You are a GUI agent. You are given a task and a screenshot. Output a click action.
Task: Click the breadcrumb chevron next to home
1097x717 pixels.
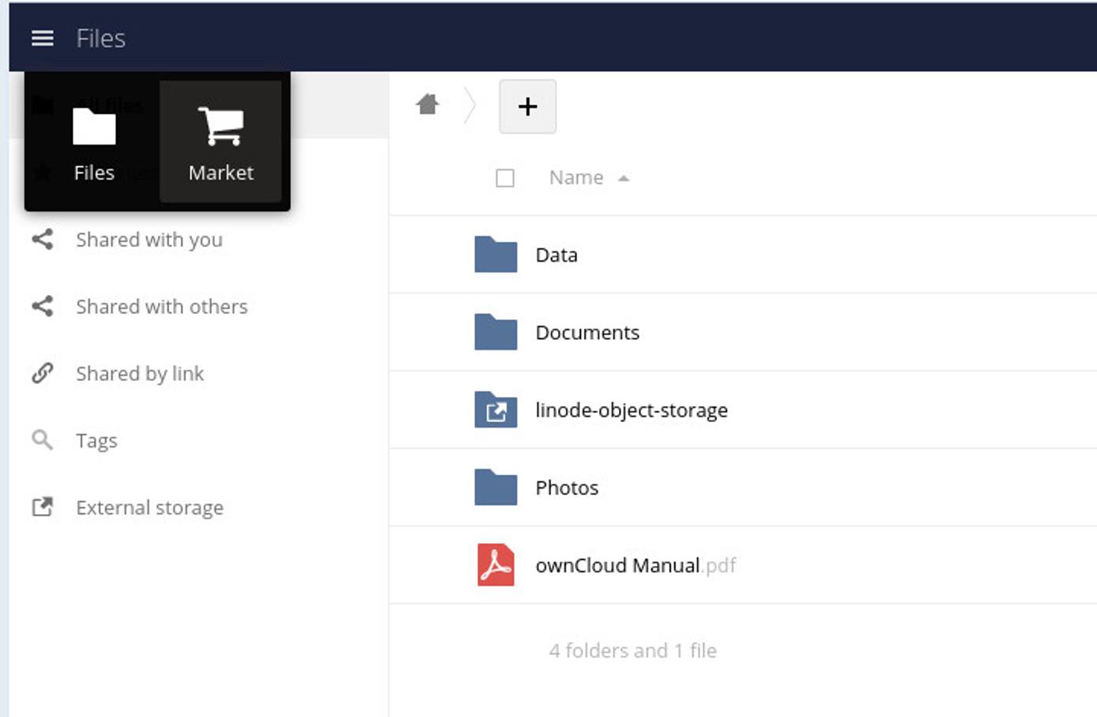[x=468, y=105]
